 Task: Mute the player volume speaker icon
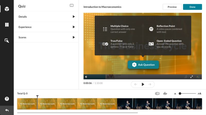pos(86,77)
